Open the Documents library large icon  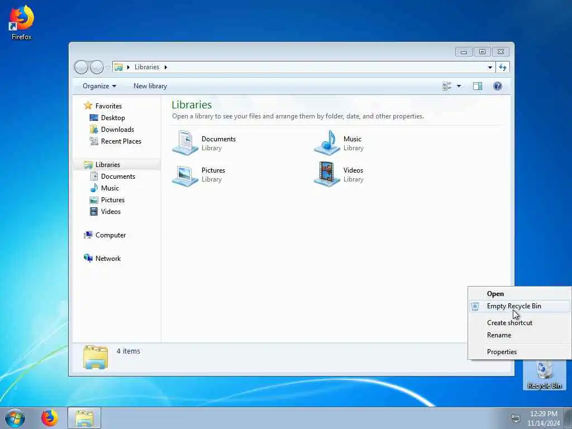(185, 143)
